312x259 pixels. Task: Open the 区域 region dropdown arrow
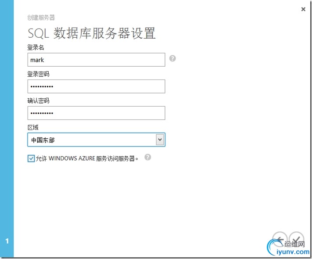160,140
